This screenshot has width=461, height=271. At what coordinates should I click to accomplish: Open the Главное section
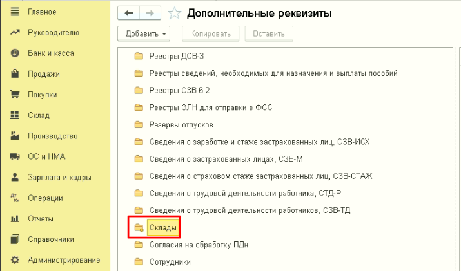[x=42, y=12]
